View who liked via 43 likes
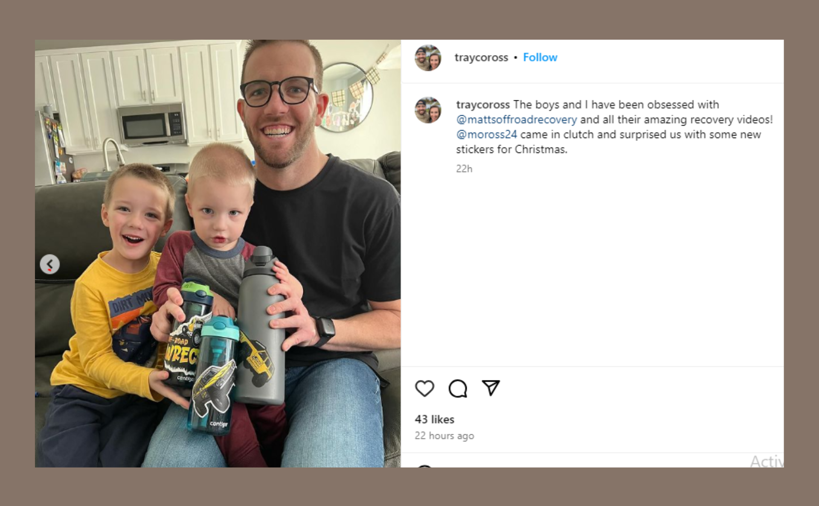This screenshot has height=506, width=819. (x=434, y=419)
